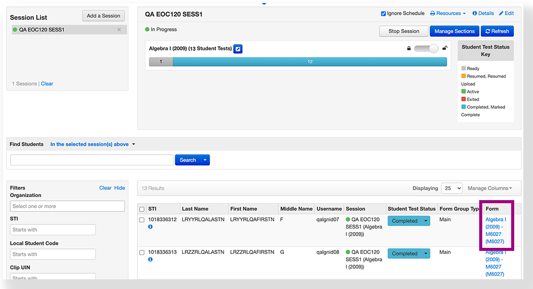The image size is (533, 289).
Task: Open session Details info link
Action: 483,13
